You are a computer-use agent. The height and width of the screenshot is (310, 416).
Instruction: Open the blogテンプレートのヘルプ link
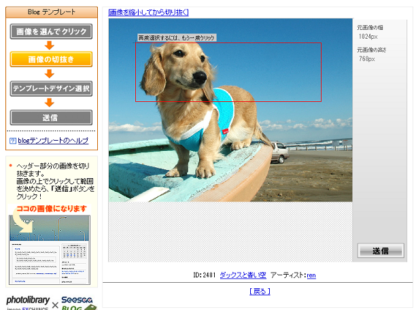[52, 140]
